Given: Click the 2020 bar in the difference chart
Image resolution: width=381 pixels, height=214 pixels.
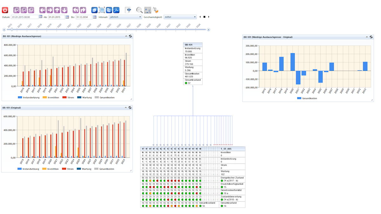Looking at the screenshot, I should pyautogui.click(x=292, y=62).
